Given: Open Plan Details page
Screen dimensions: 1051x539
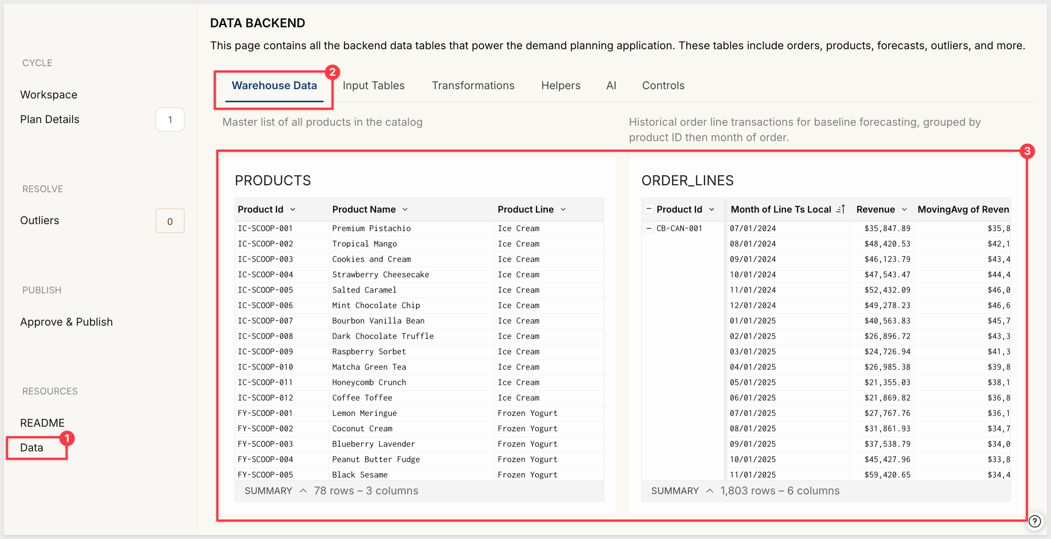Looking at the screenshot, I should 50,119.
